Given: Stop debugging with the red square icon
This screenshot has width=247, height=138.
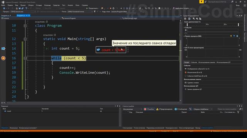Looking at the screenshot, I should [110, 8].
